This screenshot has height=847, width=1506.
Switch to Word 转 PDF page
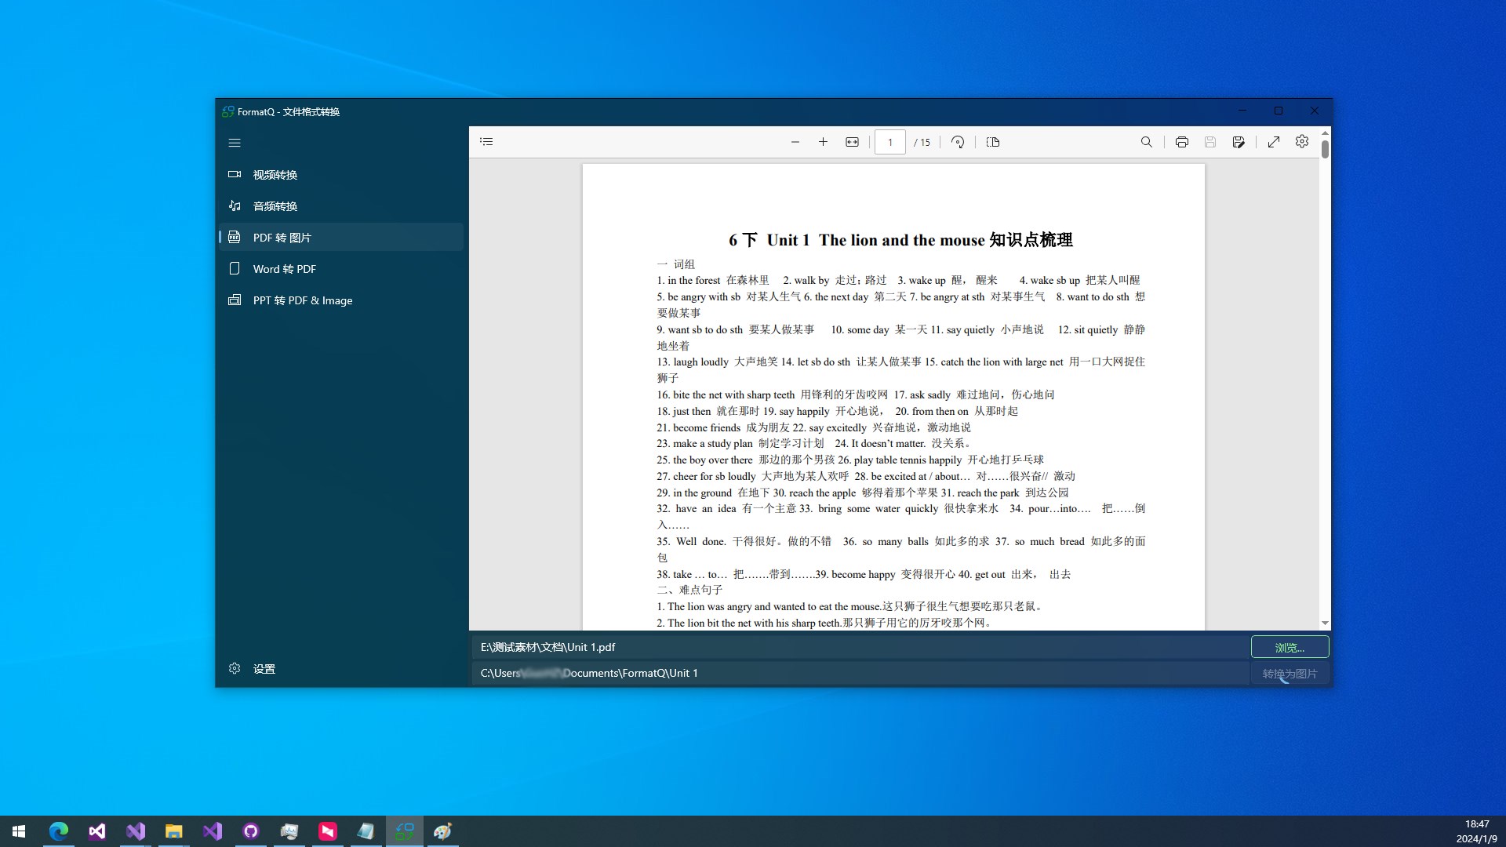coord(284,269)
